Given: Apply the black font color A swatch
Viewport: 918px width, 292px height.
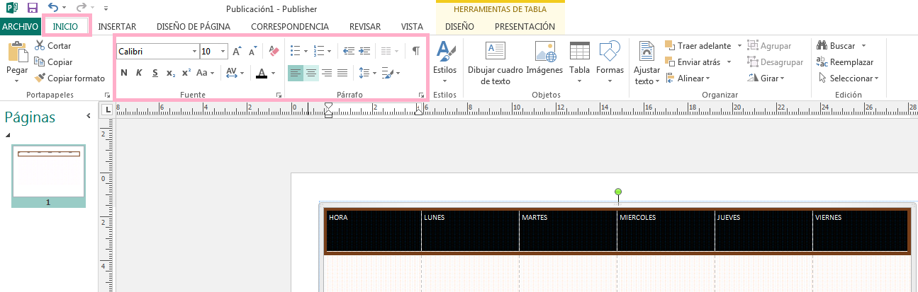Looking at the screenshot, I should (x=262, y=72).
